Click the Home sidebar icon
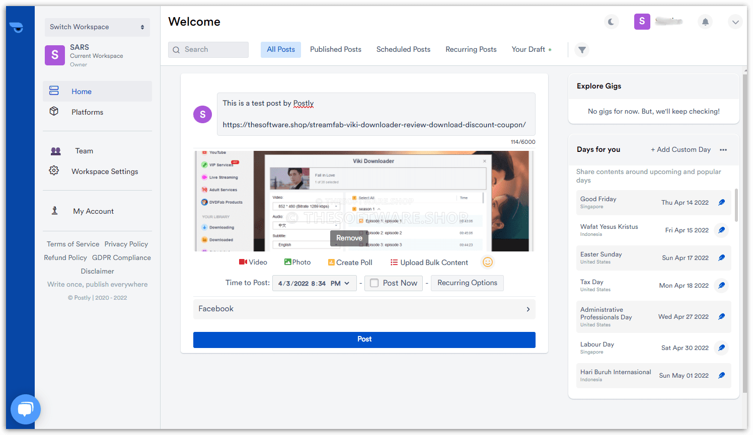Screen dimensions: 753x435 [x=54, y=91]
